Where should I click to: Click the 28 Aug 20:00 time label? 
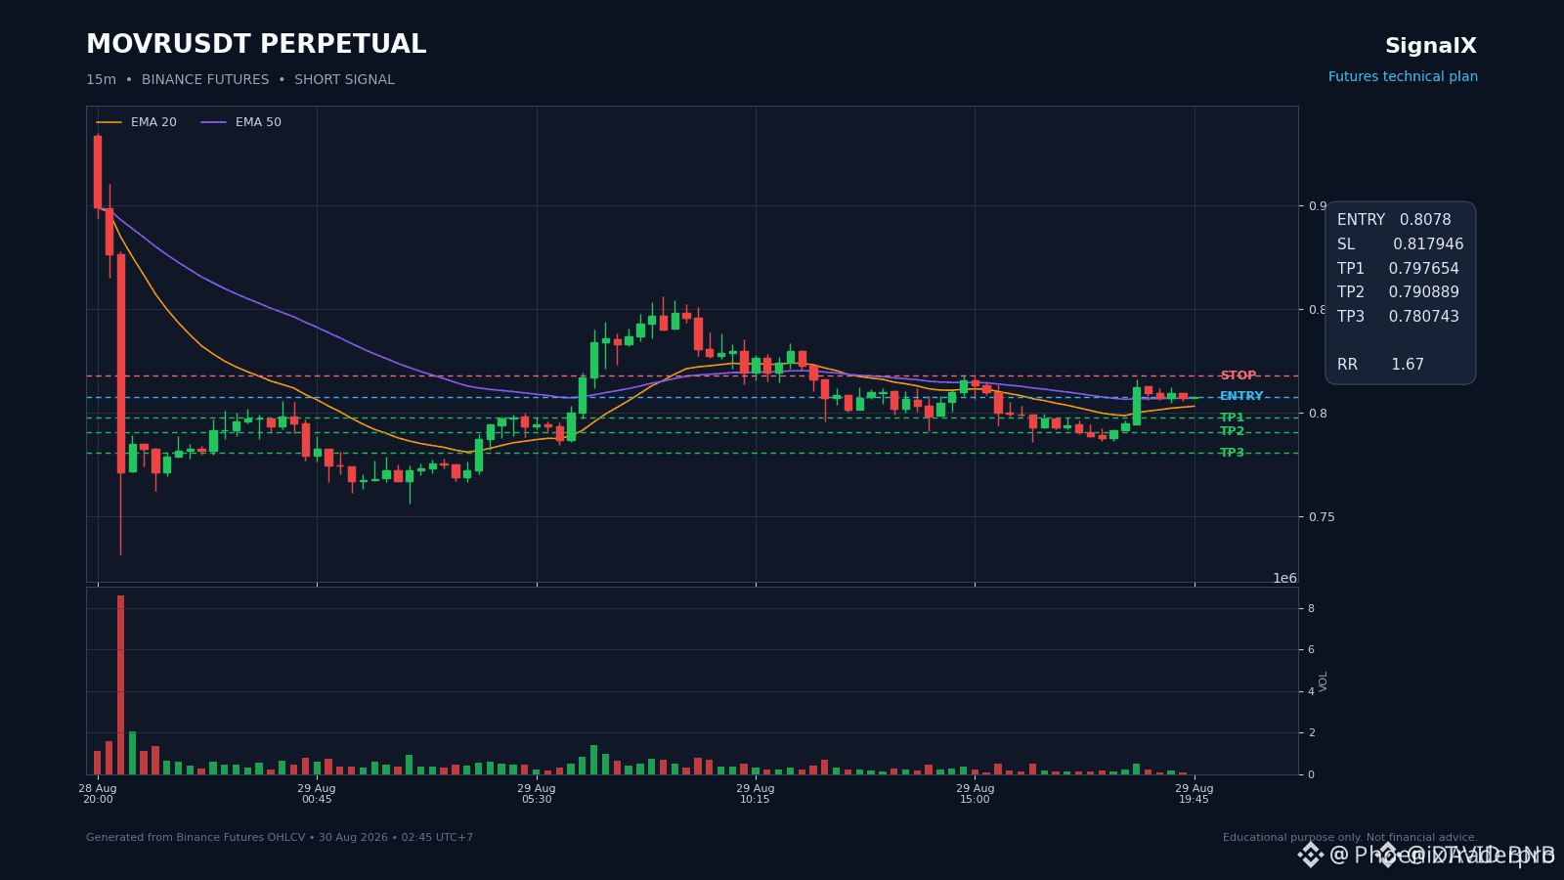coord(98,794)
